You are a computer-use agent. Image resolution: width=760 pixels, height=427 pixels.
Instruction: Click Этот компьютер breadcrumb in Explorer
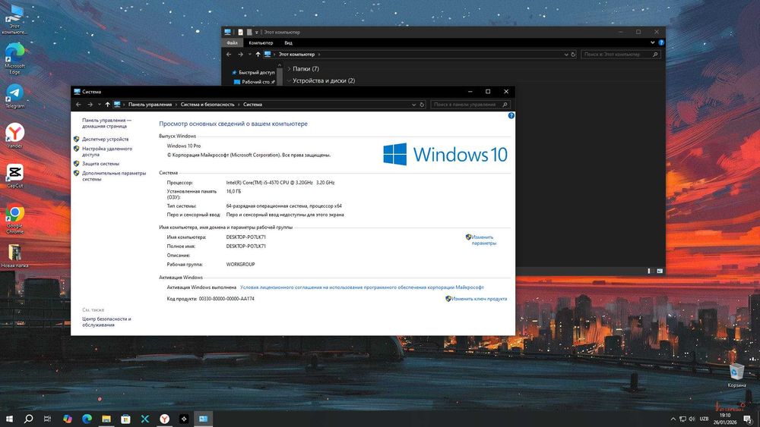click(296, 54)
